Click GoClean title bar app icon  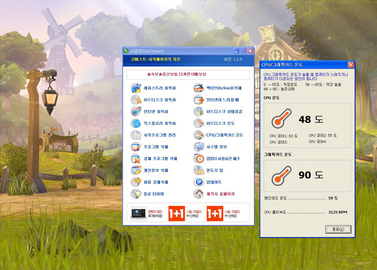coord(126,51)
